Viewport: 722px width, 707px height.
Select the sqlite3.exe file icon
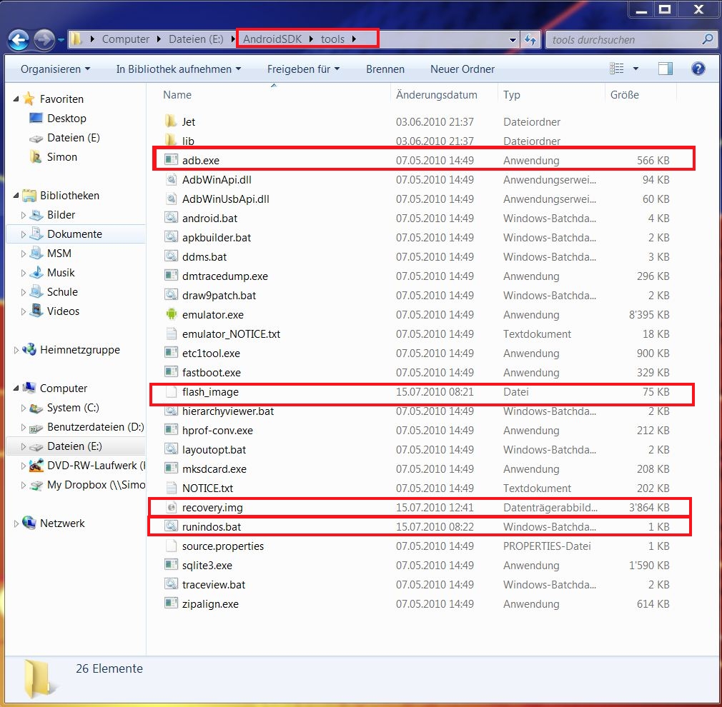pos(172,566)
